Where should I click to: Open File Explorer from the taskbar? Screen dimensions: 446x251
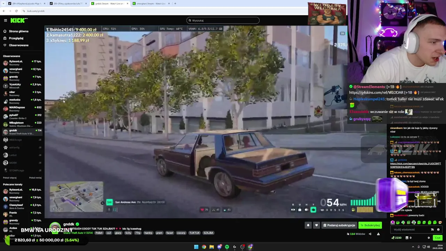212,247
